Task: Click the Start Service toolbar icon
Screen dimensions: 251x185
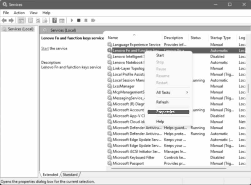Action: (72, 20)
